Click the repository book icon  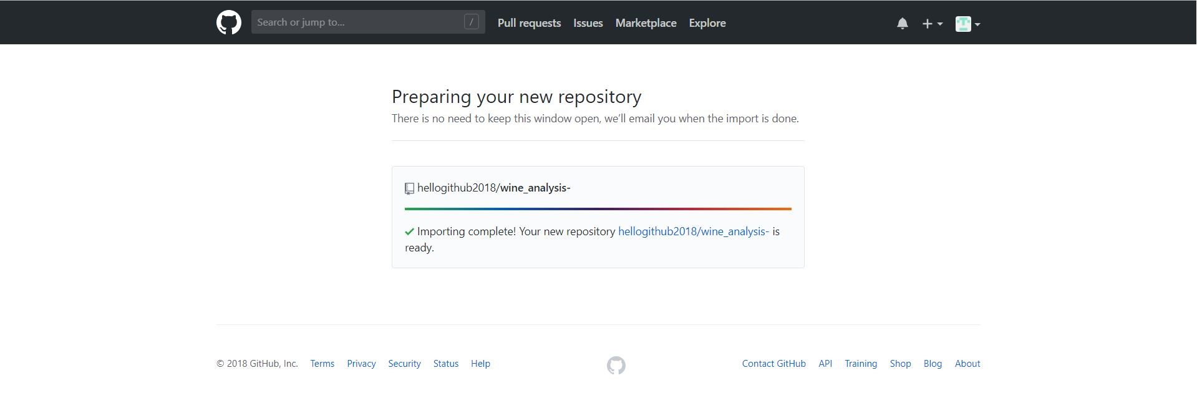pyautogui.click(x=409, y=188)
